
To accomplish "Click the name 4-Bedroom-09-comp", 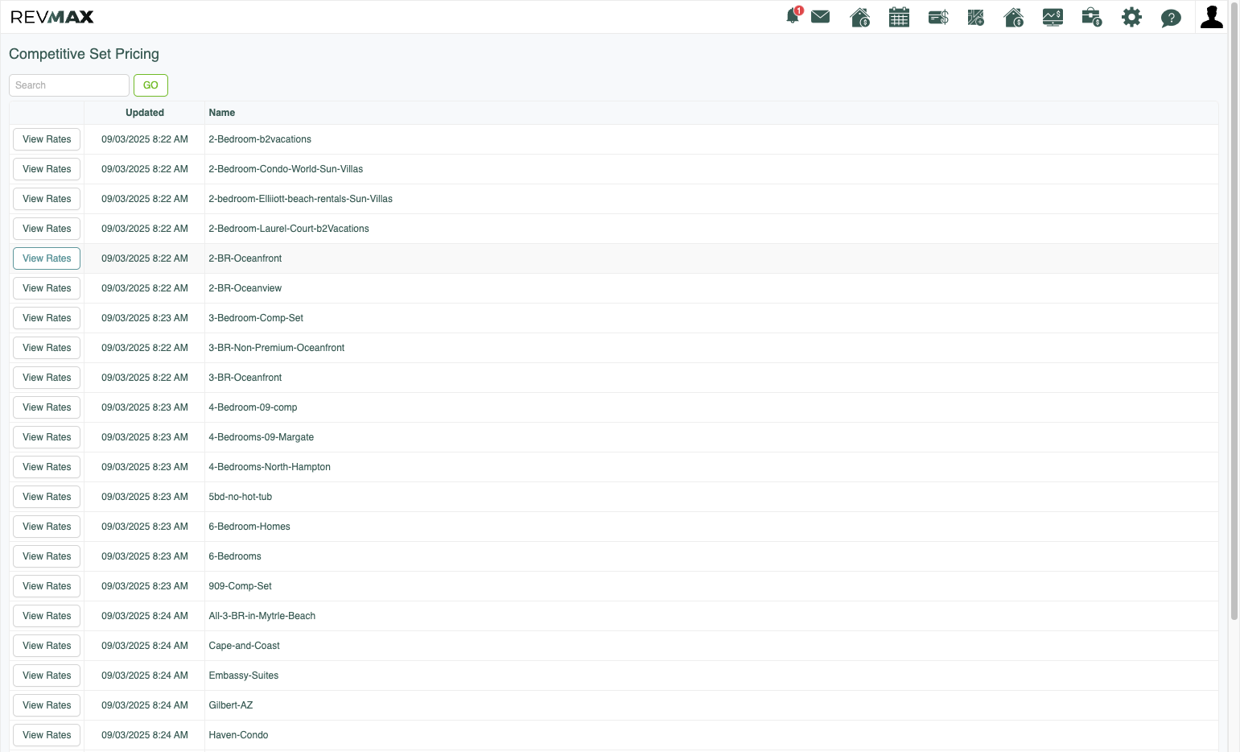I will tap(253, 407).
